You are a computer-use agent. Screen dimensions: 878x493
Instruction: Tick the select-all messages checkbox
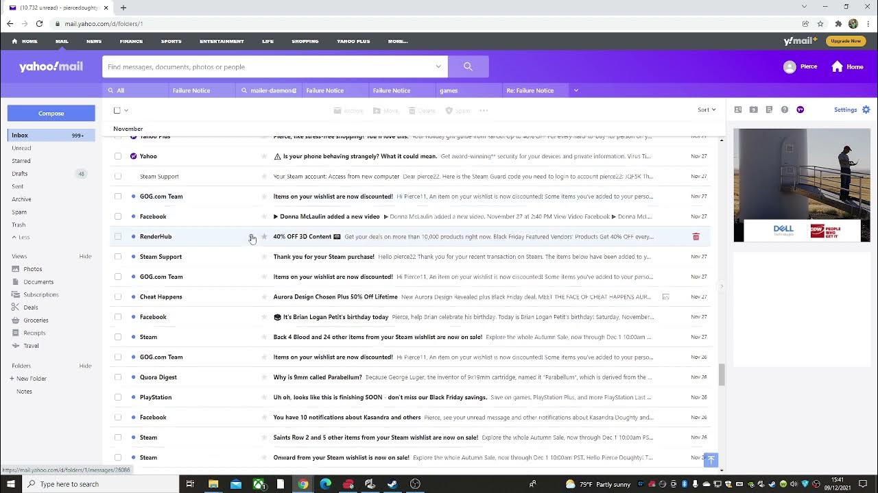pyautogui.click(x=117, y=110)
